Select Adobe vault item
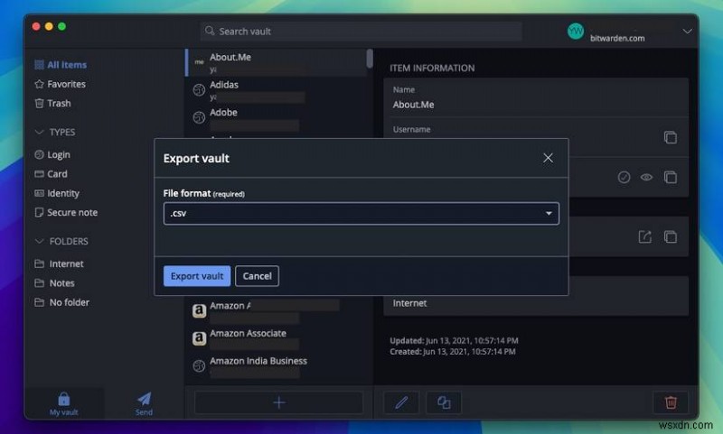The width and height of the screenshot is (723, 434). point(277,118)
